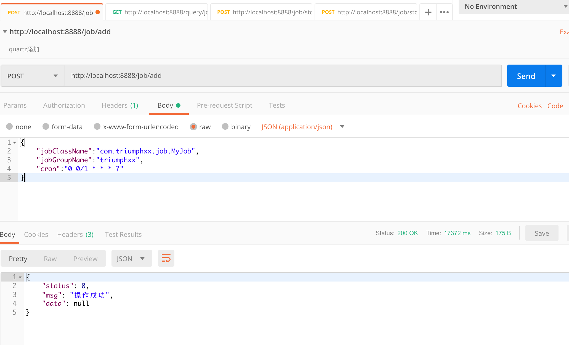Open the Code snippet link
569x345 pixels.
coord(555,106)
